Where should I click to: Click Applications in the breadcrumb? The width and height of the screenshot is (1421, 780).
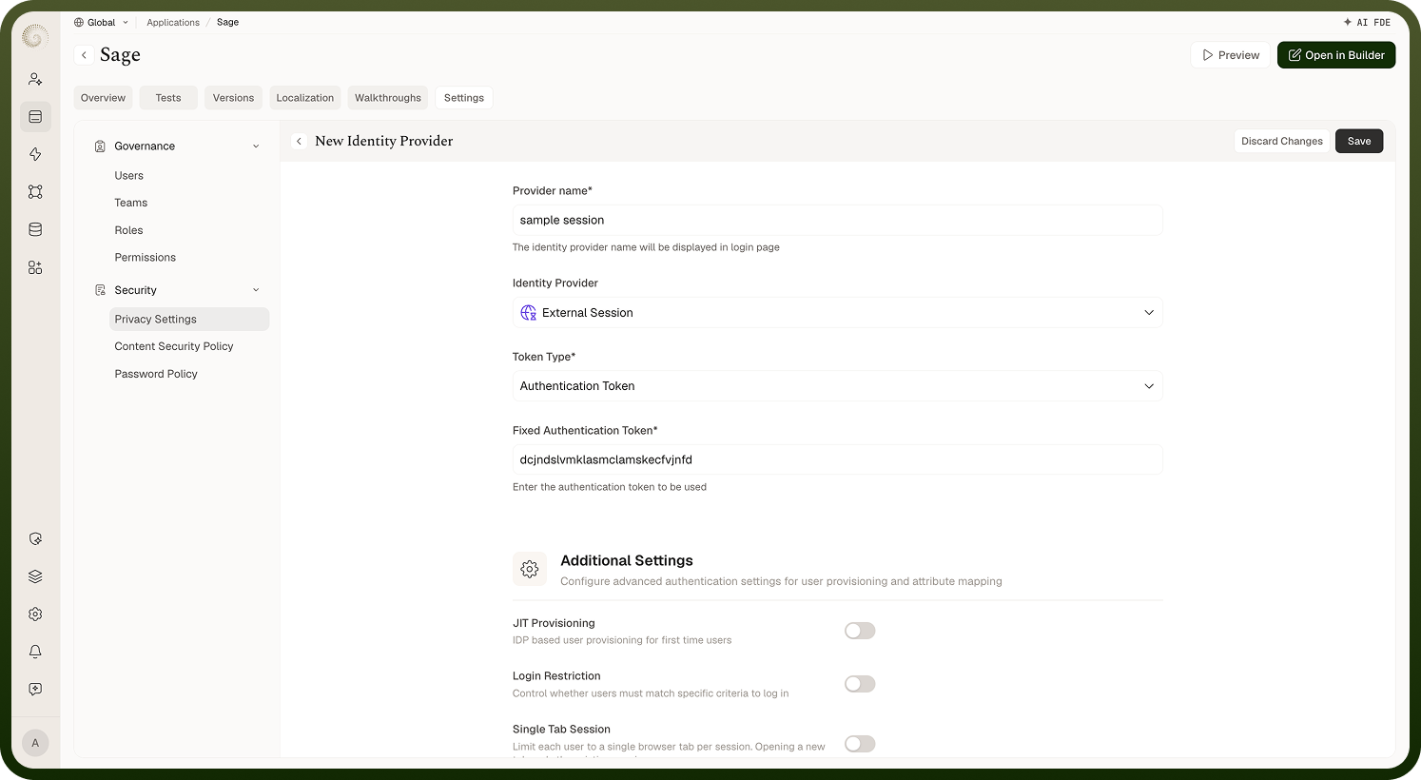(x=173, y=22)
